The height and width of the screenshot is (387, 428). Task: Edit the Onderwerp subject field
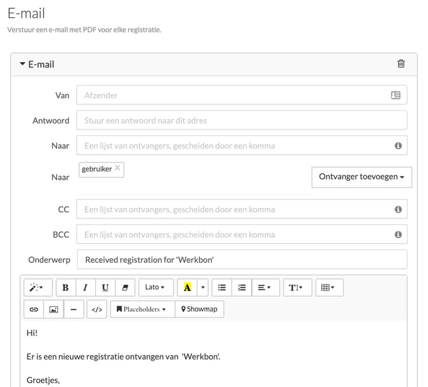pyautogui.click(x=242, y=259)
